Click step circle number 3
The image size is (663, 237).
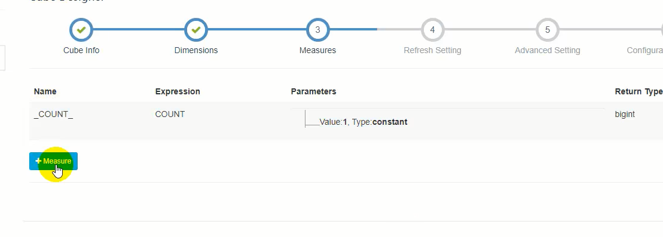click(317, 30)
